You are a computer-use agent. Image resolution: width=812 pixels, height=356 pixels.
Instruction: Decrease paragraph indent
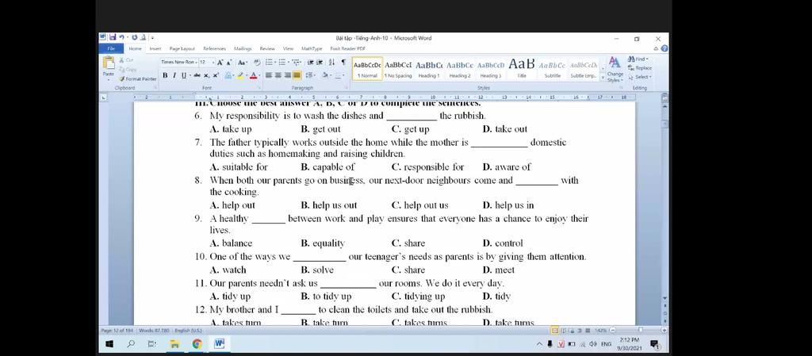[x=310, y=63]
